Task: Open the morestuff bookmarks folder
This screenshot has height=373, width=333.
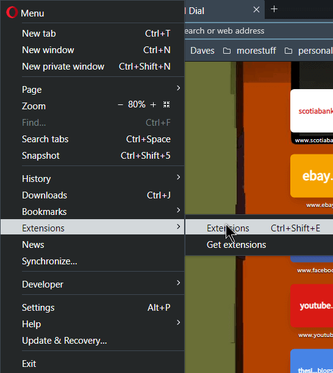Action: 249,51
